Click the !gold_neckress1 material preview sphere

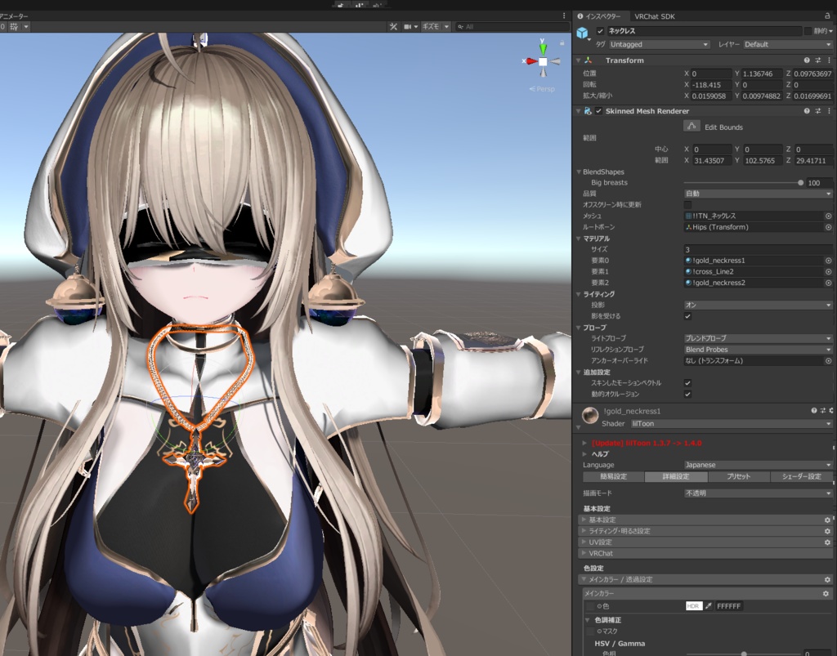point(590,416)
